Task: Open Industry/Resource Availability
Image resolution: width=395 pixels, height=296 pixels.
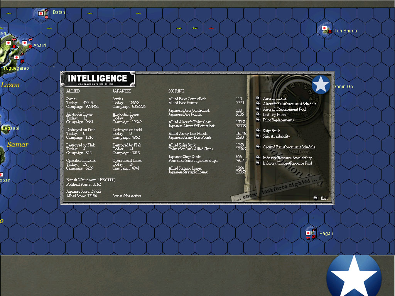Action: pos(287,158)
